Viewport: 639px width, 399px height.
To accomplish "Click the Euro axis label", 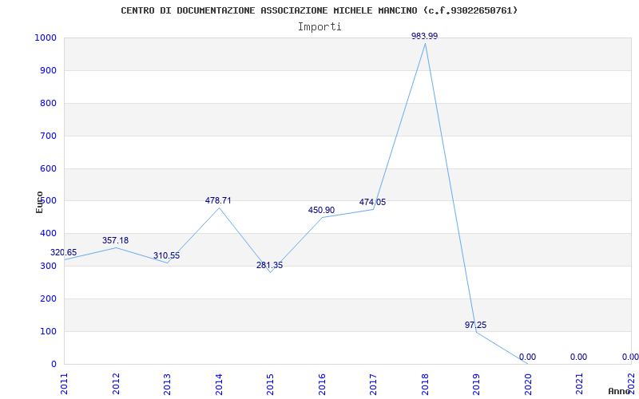I will [x=39, y=202].
